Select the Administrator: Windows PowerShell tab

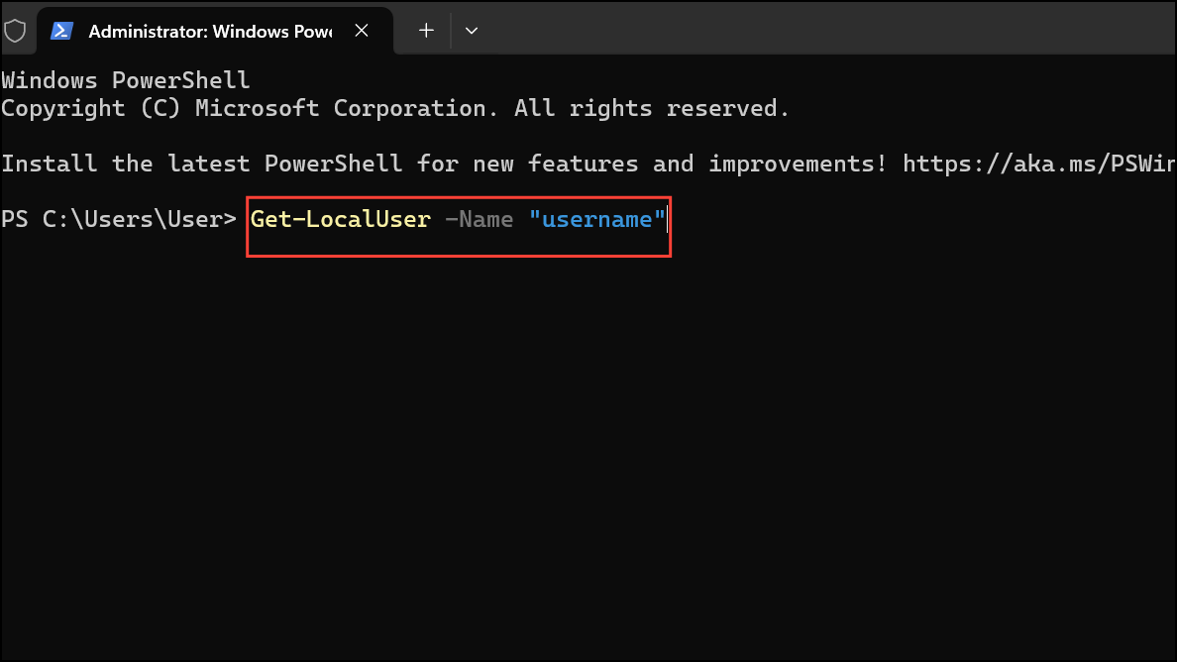click(209, 31)
